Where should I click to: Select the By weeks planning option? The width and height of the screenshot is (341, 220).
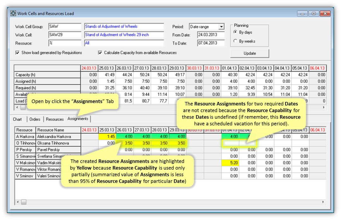coord(235,41)
